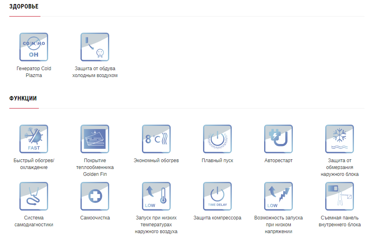The width and height of the screenshot is (379, 240).
Task: Click the low voltage start lightning icon
Action: click(x=278, y=196)
